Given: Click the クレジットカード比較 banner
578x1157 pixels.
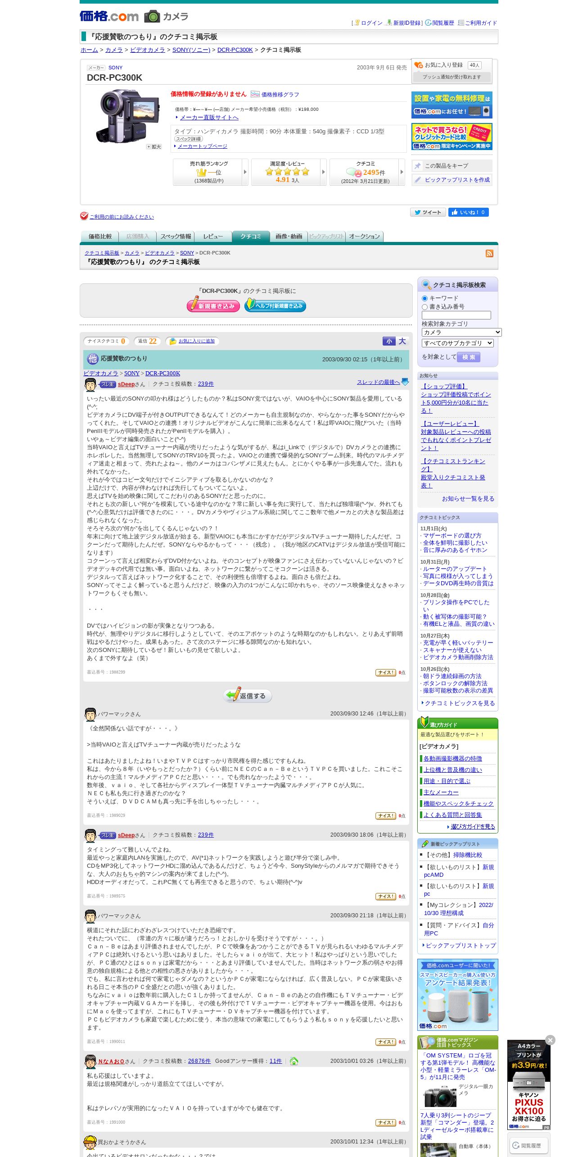Looking at the screenshot, I should pyautogui.click(x=452, y=137).
